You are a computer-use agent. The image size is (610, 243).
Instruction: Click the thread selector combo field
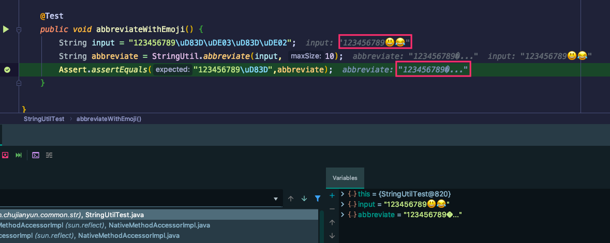(141, 199)
